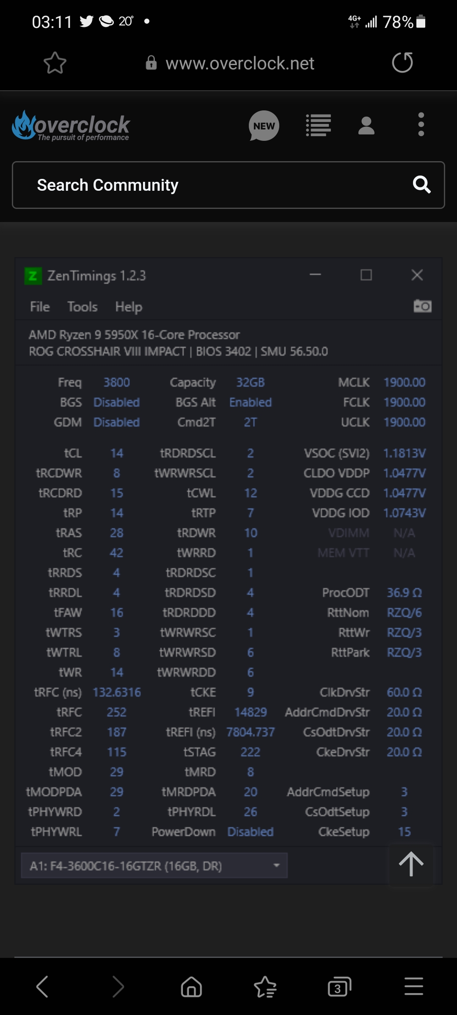
Task: Close the ZenTimings window
Action: pyautogui.click(x=417, y=275)
